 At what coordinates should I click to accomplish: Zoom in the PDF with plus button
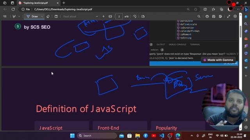pyautogui.click(x=103, y=16)
